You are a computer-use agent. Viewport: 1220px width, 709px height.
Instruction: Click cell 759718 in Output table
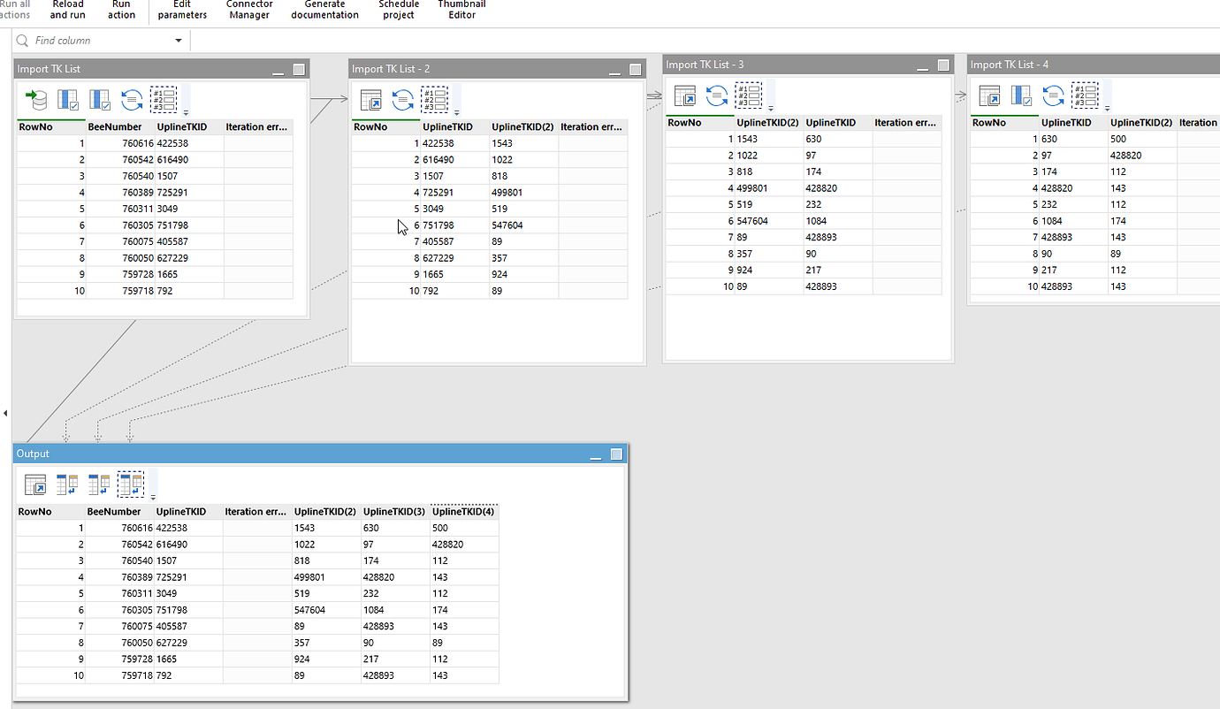pyautogui.click(x=119, y=675)
